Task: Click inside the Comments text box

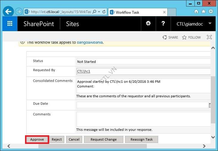Action: click(143, 119)
